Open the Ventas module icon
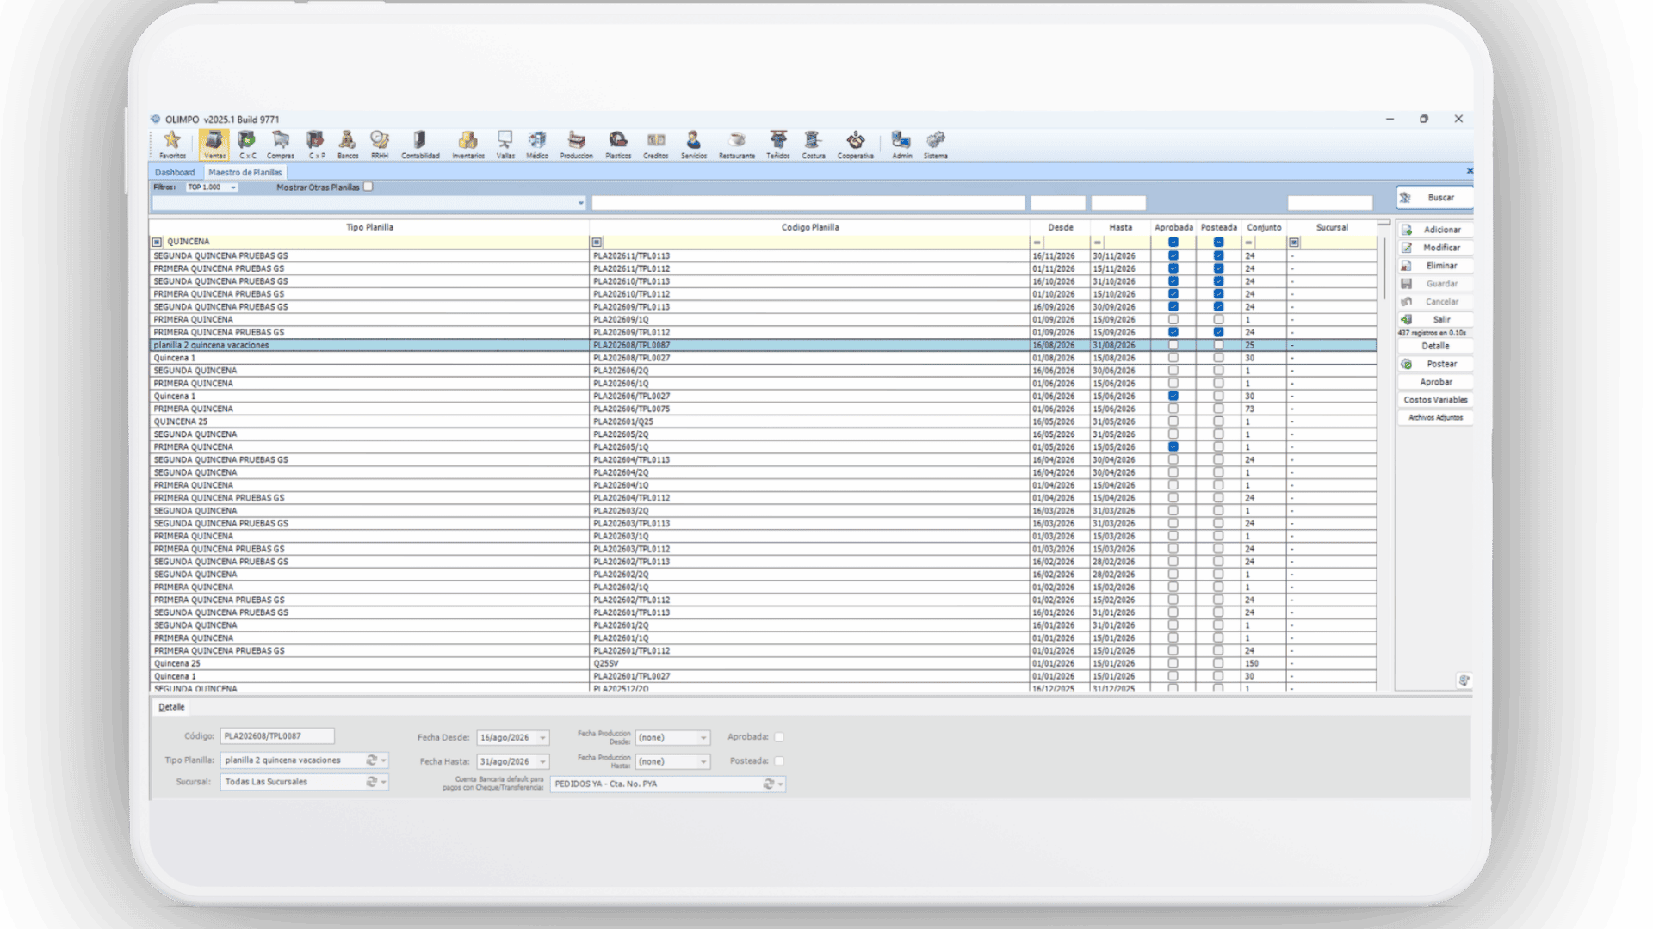 tap(214, 145)
